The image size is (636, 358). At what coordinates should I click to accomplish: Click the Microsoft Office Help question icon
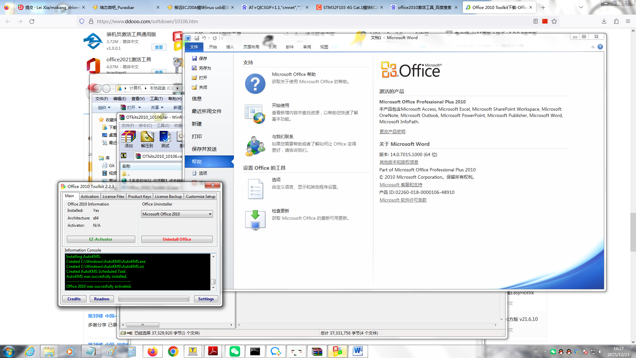point(255,84)
